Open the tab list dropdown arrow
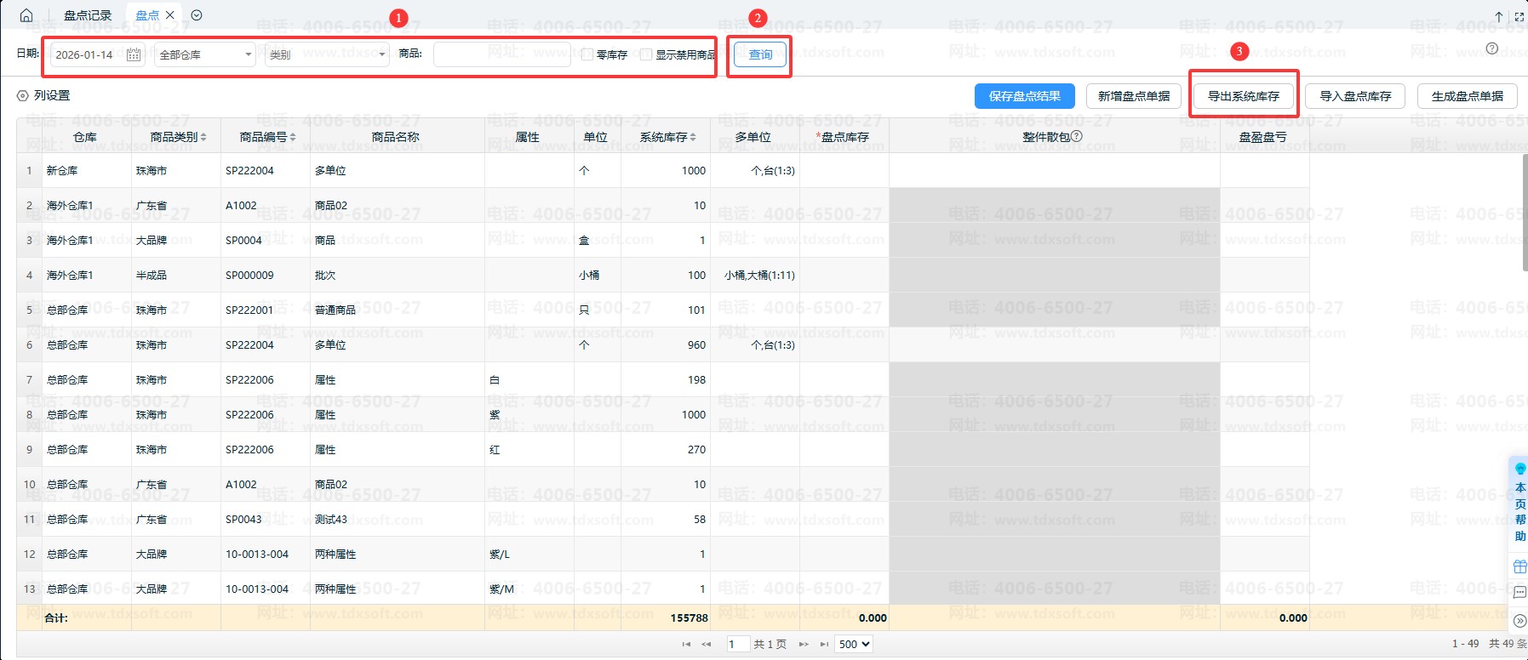This screenshot has height=660, width=1528. [x=197, y=15]
